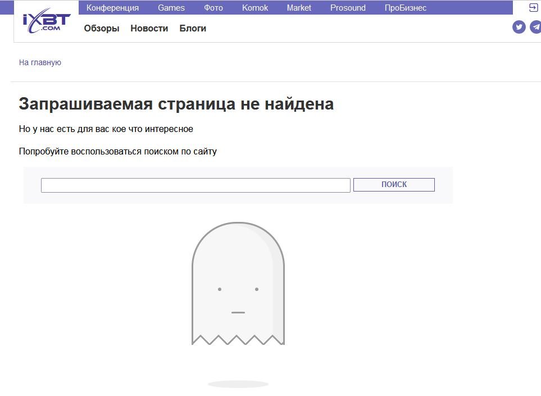Open Конференция in top bar
Image resolution: width=541 pixels, height=396 pixels.
coord(112,8)
